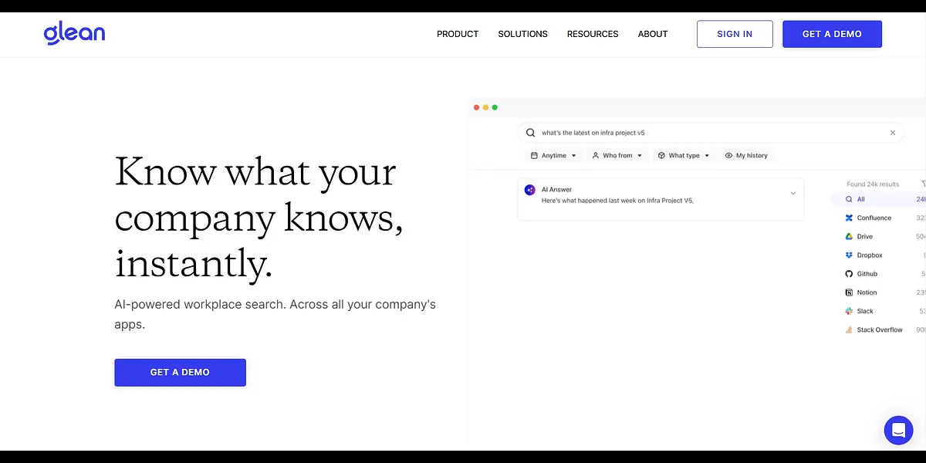Select the Confluence source icon
Viewport: 926px width, 463px height.
[849, 218]
